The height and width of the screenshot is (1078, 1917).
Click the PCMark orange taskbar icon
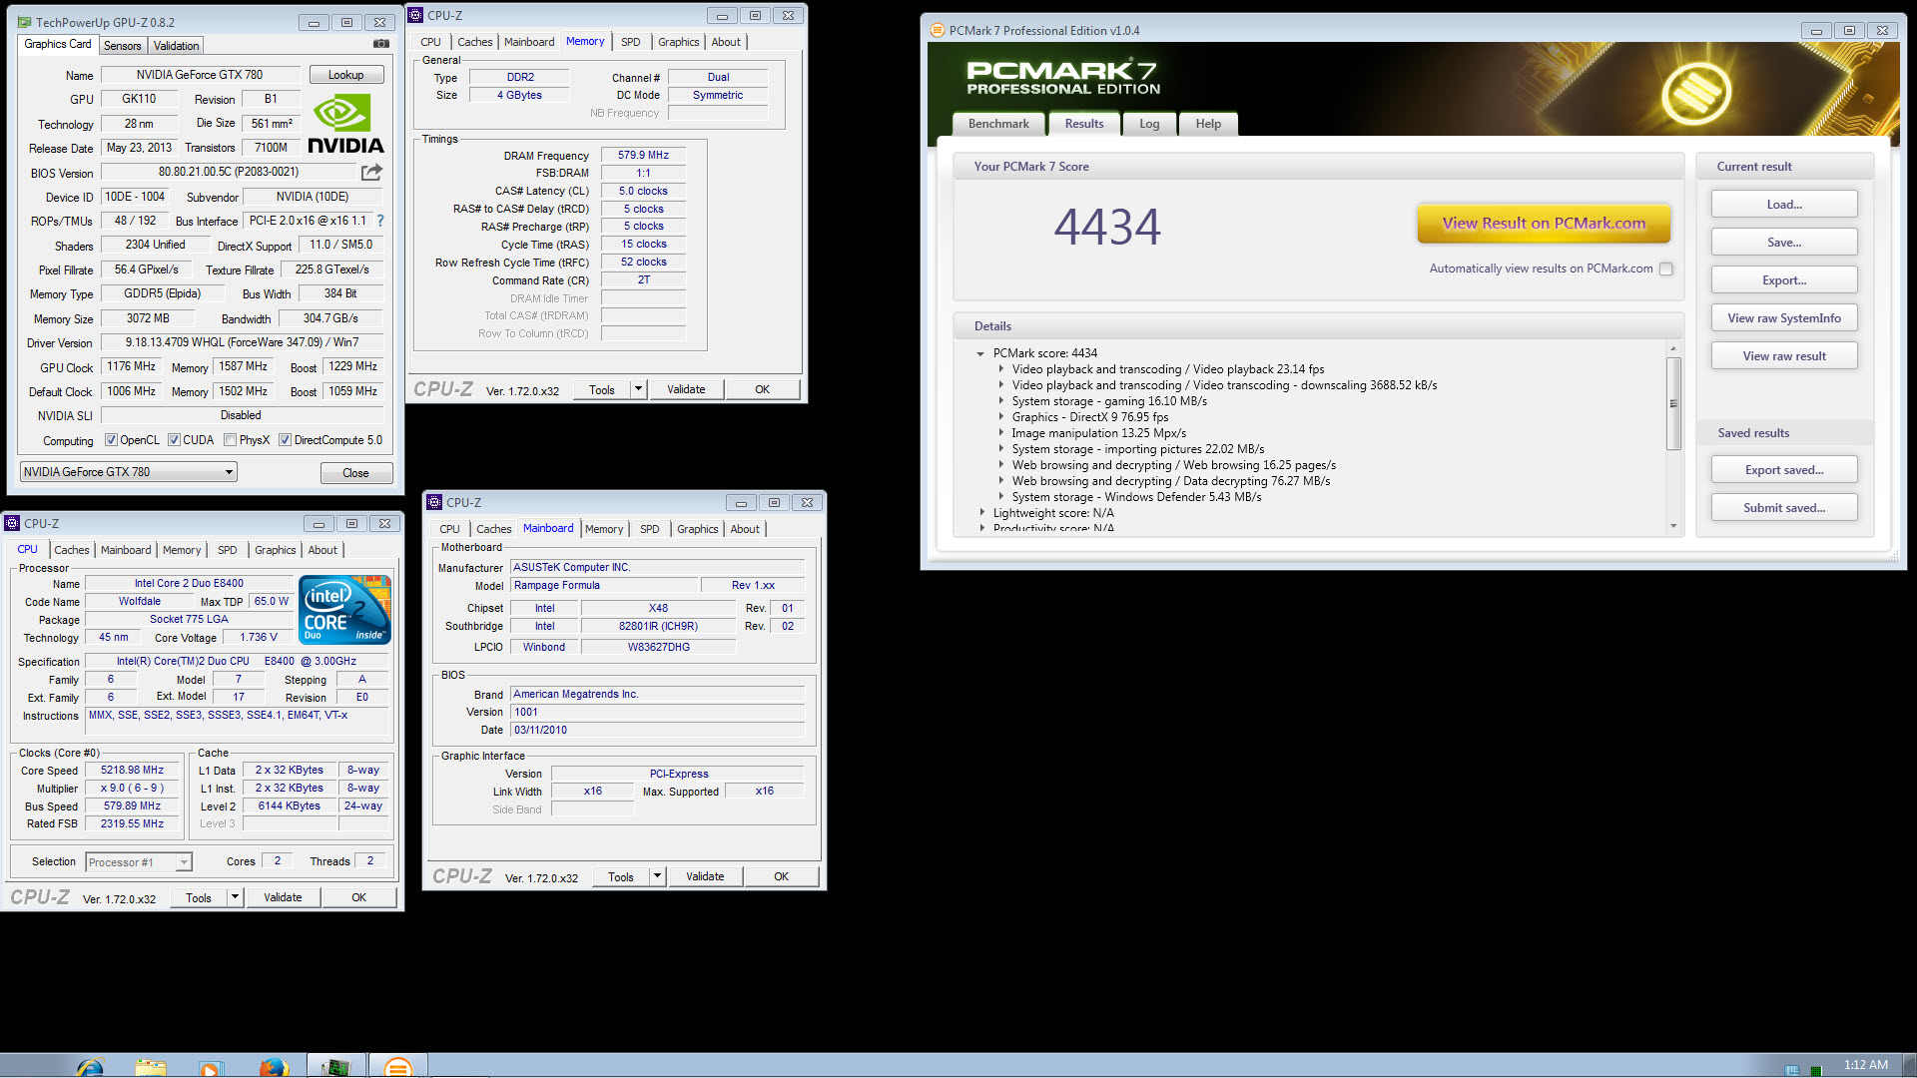click(x=397, y=1067)
